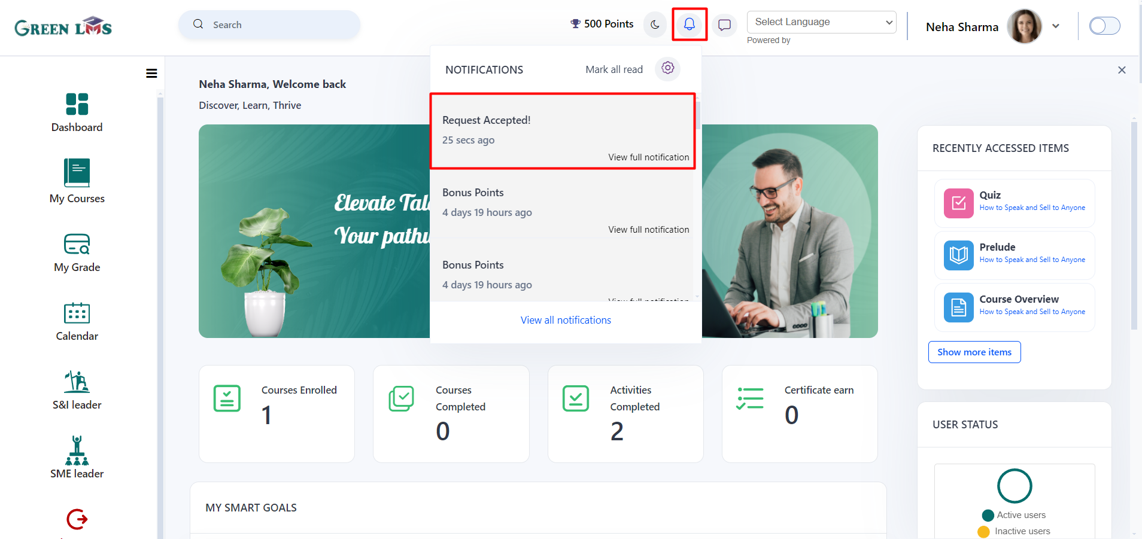Click the Active users legend dot
The height and width of the screenshot is (539, 1142).
(x=988, y=515)
